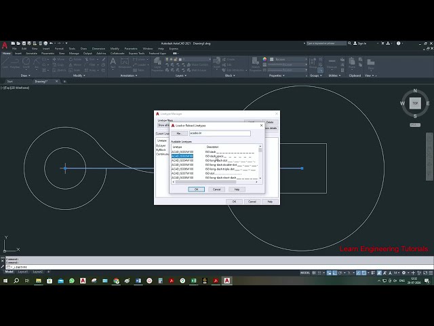Select ByLayer entry in Linetype Manager list
This screenshot has width=434, height=326.
pyautogui.click(x=161, y=145)
